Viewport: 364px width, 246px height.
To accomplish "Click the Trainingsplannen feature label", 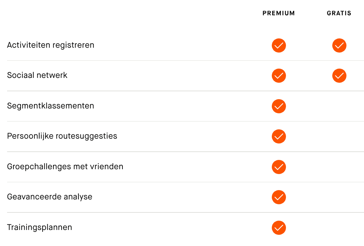I will tap(40, 227).
